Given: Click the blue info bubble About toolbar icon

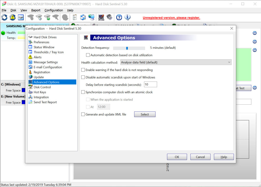Looking at the screenshot, I should [x=127, y=18].
